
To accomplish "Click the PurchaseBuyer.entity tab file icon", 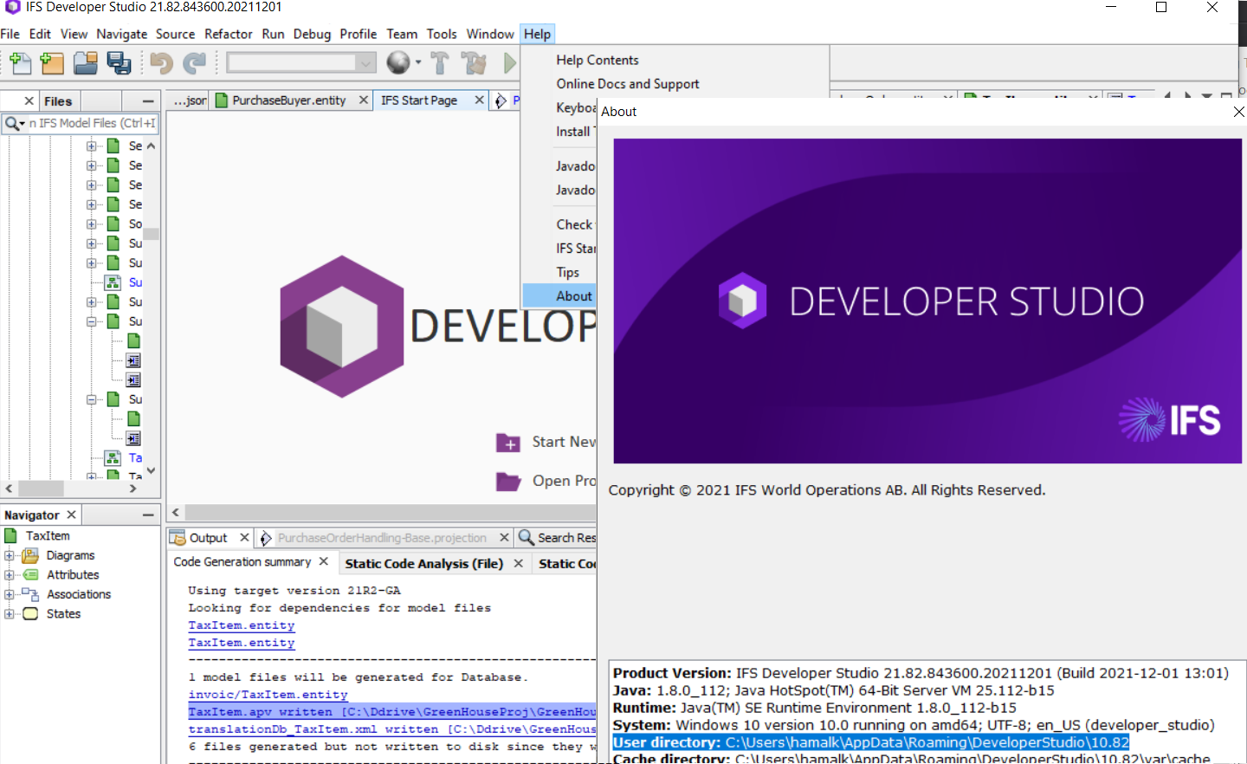I will click(221, 100).
